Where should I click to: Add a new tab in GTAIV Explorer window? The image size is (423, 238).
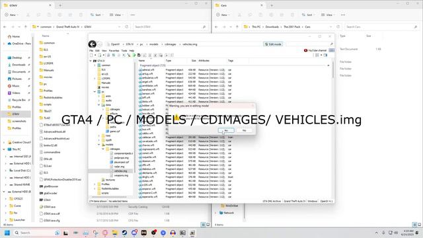click(x=60, y=5)
